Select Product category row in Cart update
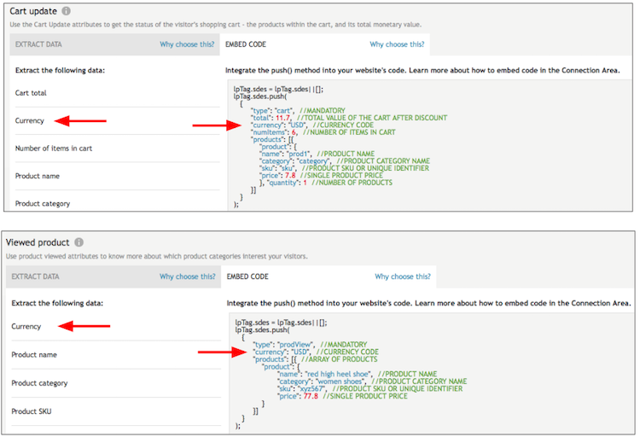 (x=117, y=203)
